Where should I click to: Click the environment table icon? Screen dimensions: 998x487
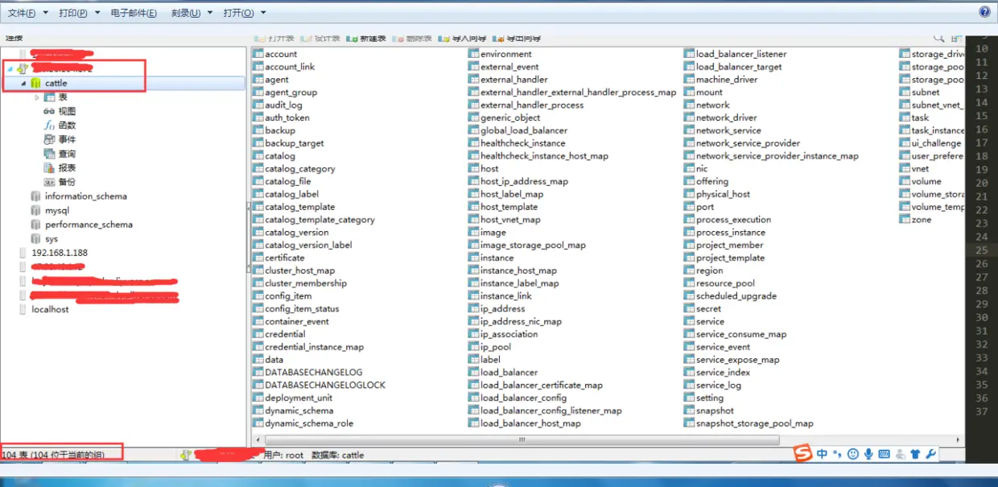pos(474,54)
